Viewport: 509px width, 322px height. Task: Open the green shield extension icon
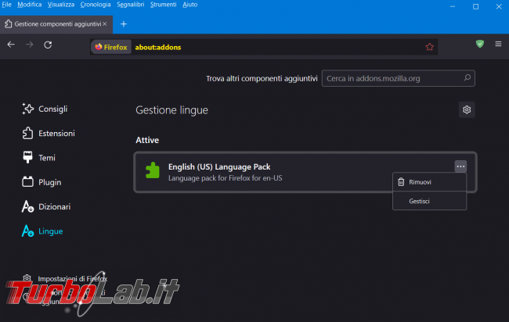tap(480, 44)
